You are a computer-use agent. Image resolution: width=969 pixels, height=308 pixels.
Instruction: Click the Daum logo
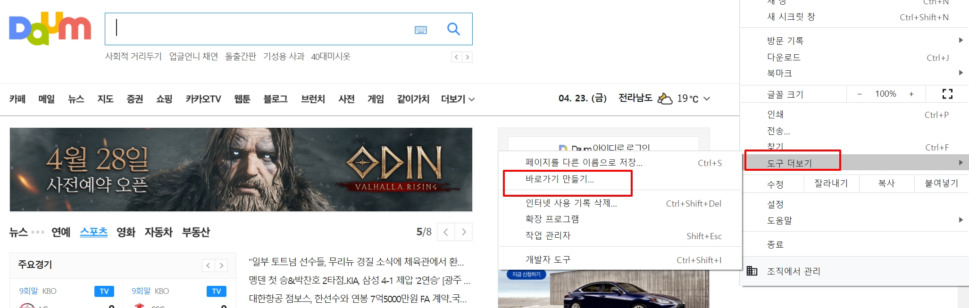click(50, 29)
